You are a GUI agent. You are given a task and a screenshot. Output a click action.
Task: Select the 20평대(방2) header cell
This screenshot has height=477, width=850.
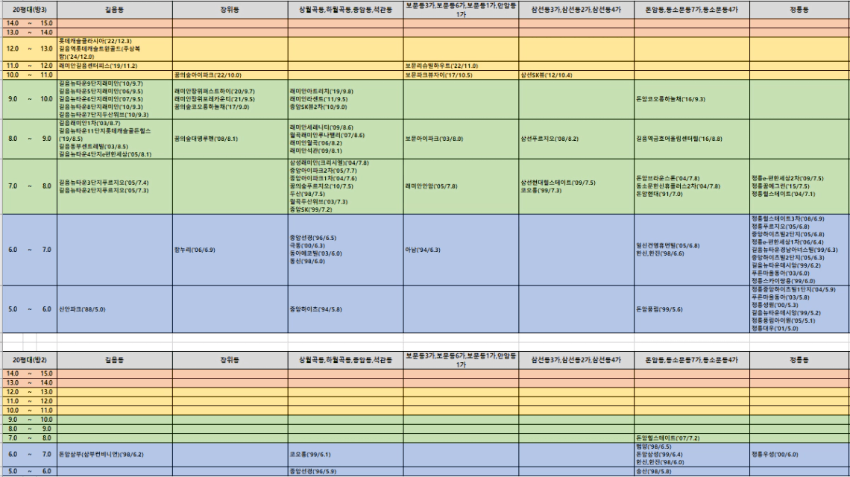tap(30, 360)
